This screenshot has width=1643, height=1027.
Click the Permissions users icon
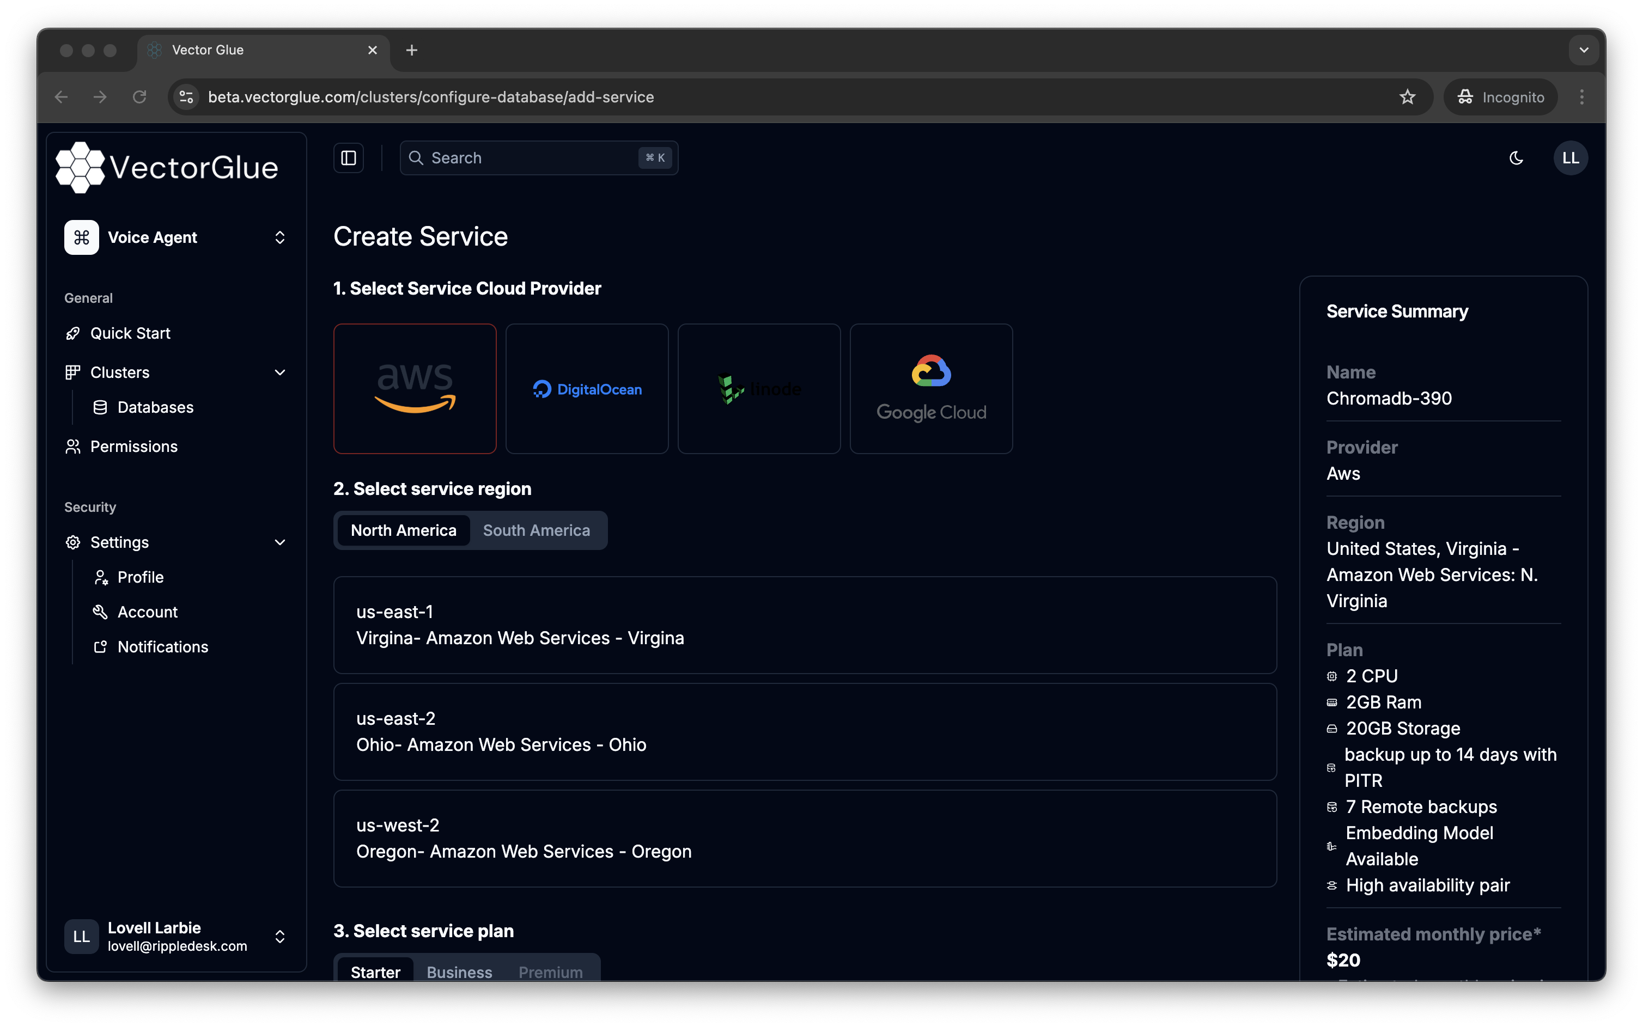[72, 447]
